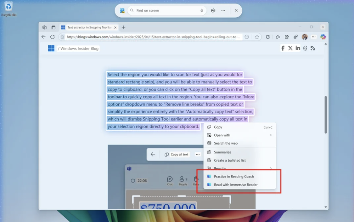
Task: Share the blog on LinkedIn
Action: click(x=298, y=48)
